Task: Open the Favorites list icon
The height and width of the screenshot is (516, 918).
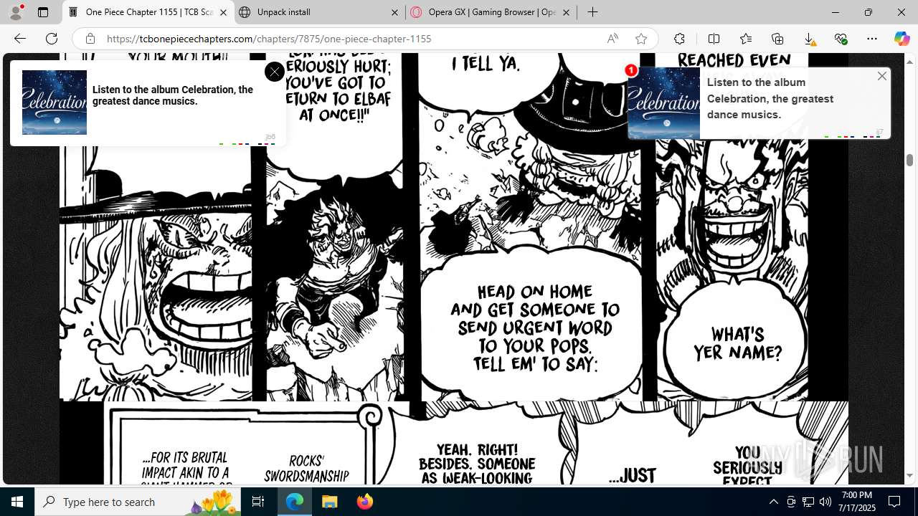Action: (746, 39)
